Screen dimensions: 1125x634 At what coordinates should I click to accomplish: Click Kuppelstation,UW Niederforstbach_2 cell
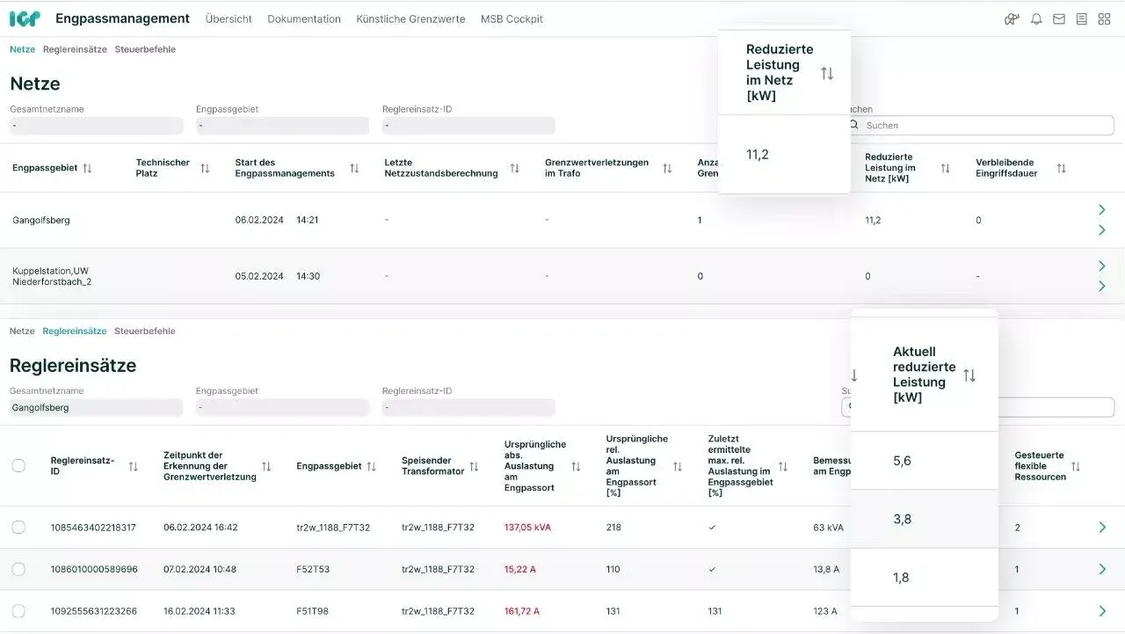[52, 276]
